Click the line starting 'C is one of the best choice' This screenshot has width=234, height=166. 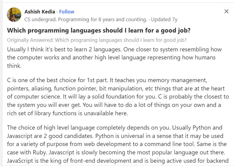(107, 80)
